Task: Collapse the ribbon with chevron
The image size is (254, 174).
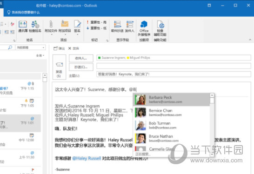Action: pyautogui.click(x=250, y=40)
